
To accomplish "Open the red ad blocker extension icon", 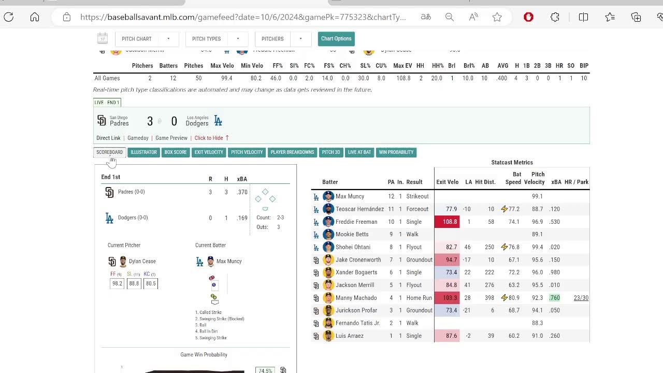I will pyautogui.click(x=528, y=17).
